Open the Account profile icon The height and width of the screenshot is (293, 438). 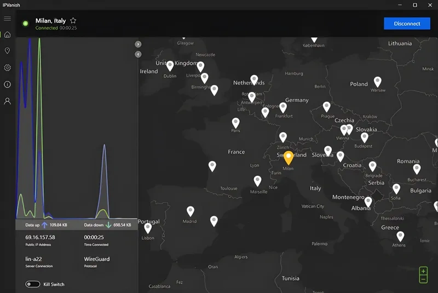pos(7,101)
